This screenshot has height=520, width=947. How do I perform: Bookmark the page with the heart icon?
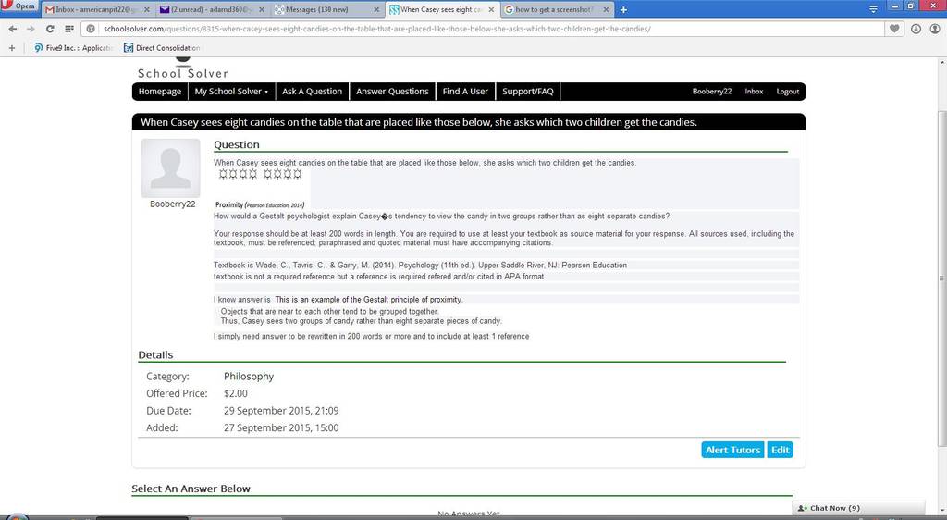click(894, 29)
